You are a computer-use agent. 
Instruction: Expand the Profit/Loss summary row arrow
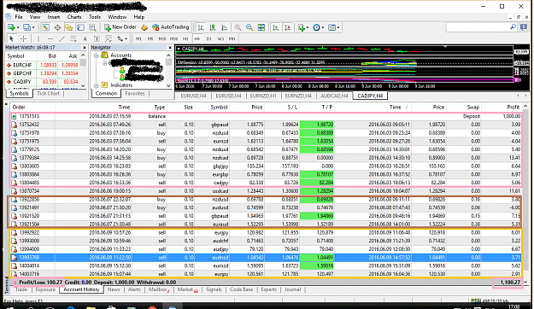15,283
